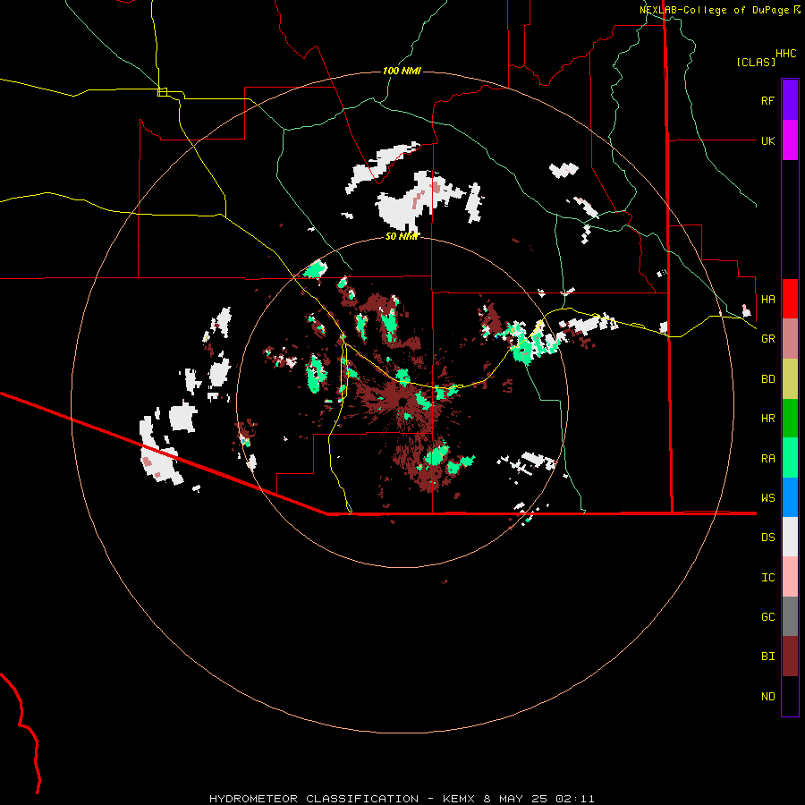Viewport: 805px width, 805px height.
Task: Click the HR legend label
Action: pos(767,419)
